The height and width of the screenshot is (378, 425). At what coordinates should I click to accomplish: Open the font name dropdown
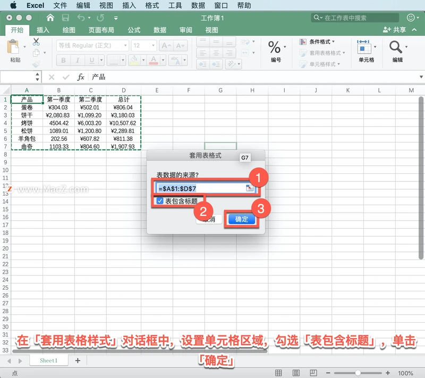click(125, 46)
